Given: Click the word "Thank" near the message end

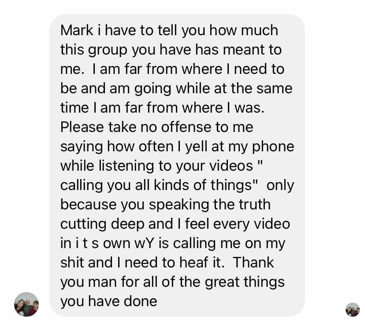Looking at the screenshot, I should 253,263.
